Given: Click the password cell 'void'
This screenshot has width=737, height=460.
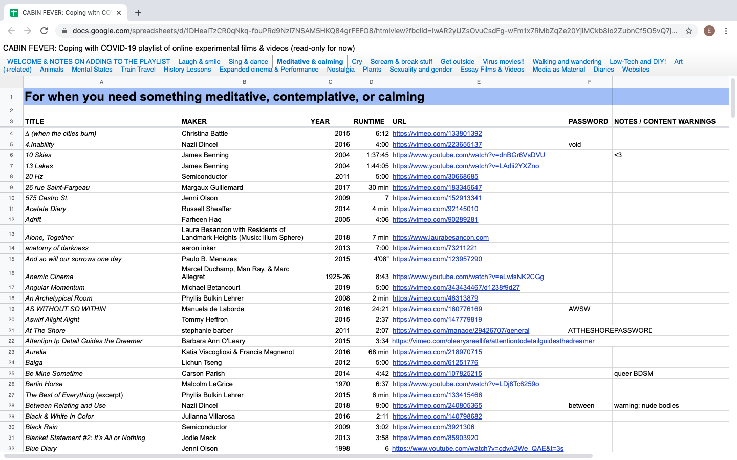Looking at the screenshot, I should tap(589, 145).
